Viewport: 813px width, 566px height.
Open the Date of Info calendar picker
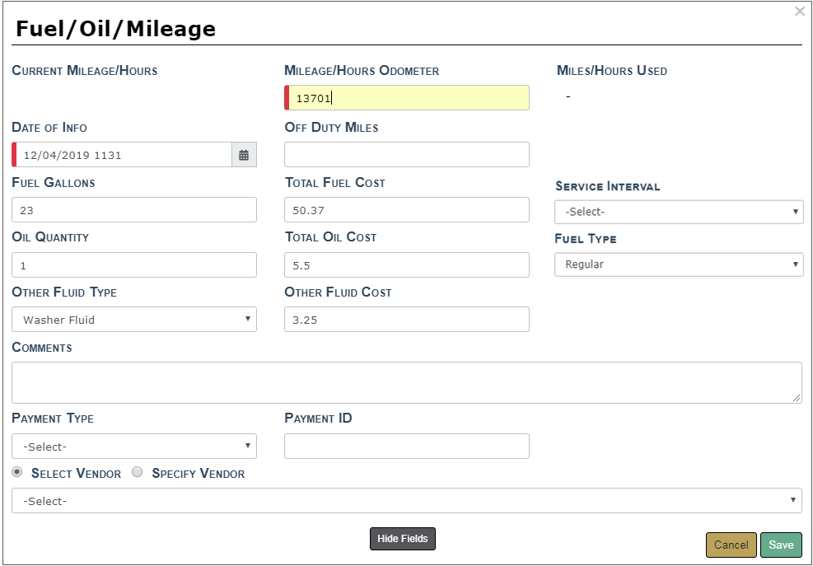point(244,155)
